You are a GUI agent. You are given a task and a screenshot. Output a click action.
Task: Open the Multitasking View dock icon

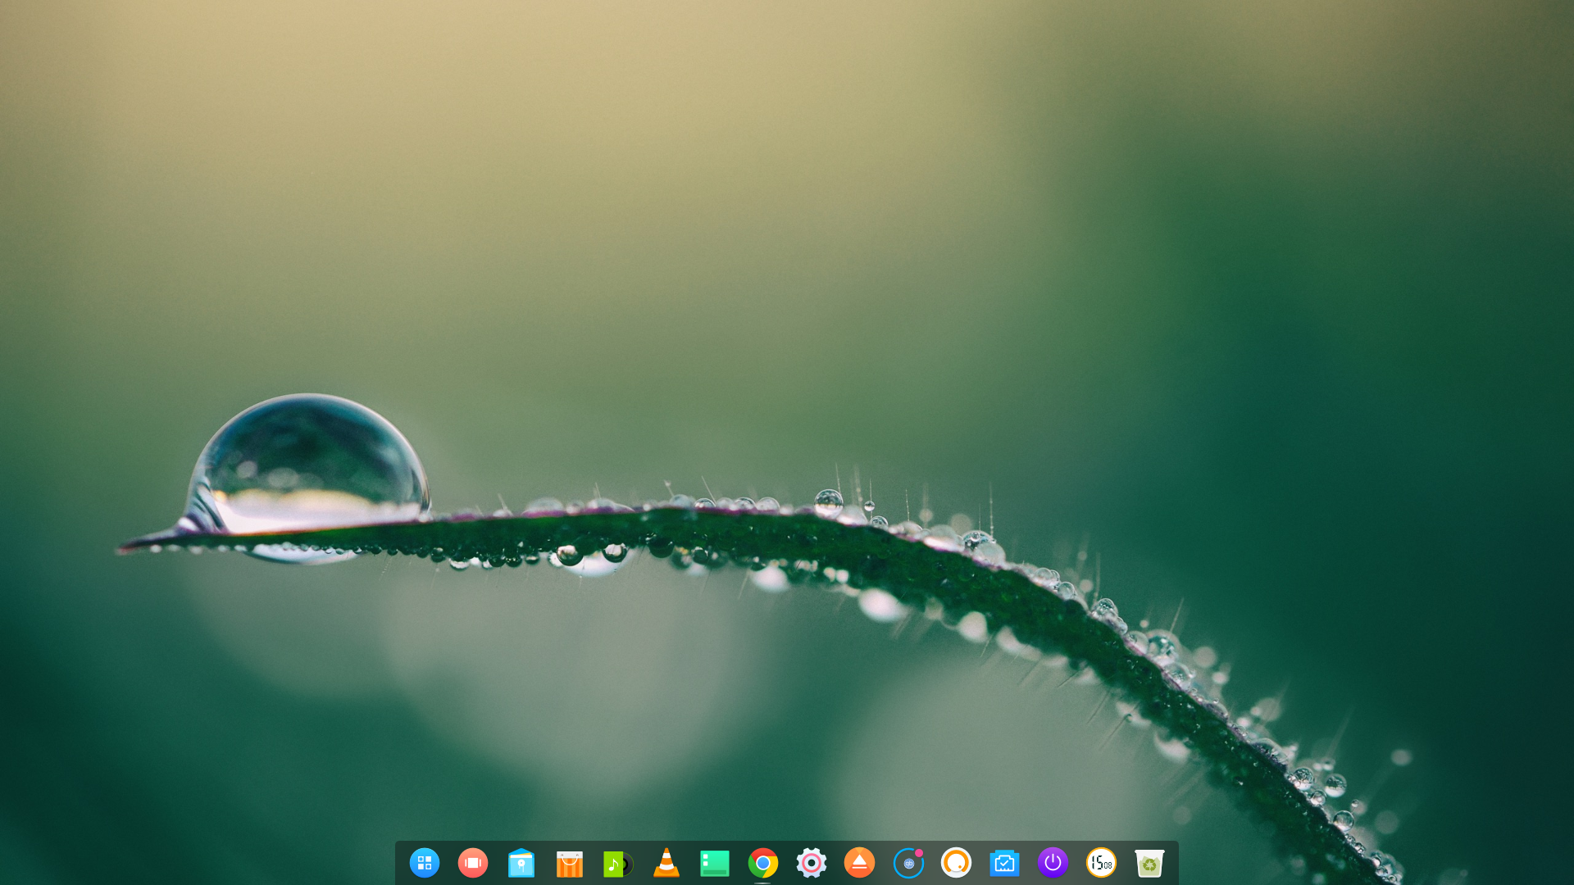(x=473, y=863)
